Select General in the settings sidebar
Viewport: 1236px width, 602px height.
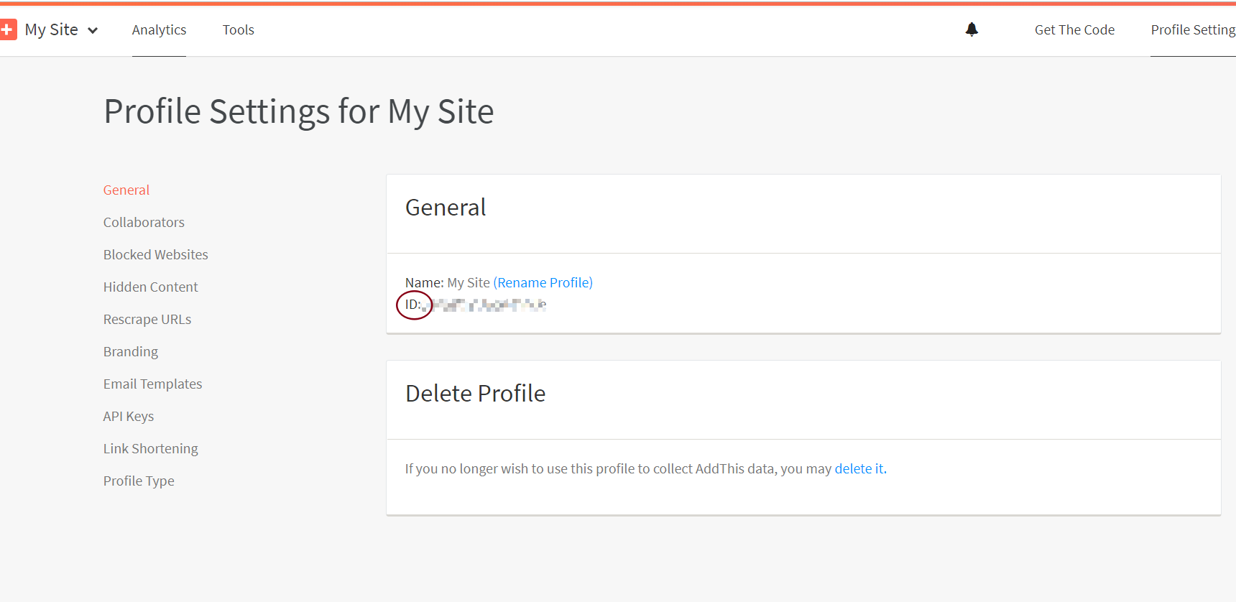[x=126, y=190]
